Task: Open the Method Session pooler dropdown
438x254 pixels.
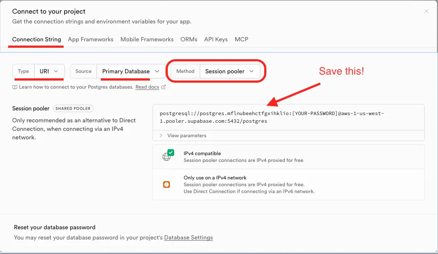Action: pyautogui.click(x=230, y=71)
